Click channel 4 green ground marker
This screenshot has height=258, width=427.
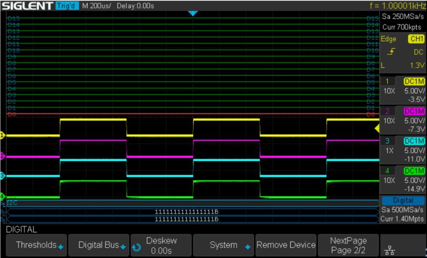click(2, 196)
